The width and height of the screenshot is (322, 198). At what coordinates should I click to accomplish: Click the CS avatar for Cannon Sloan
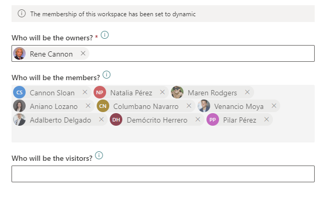(x=19, y=92)
